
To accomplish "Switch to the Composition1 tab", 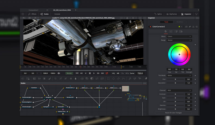I will 33,10.
